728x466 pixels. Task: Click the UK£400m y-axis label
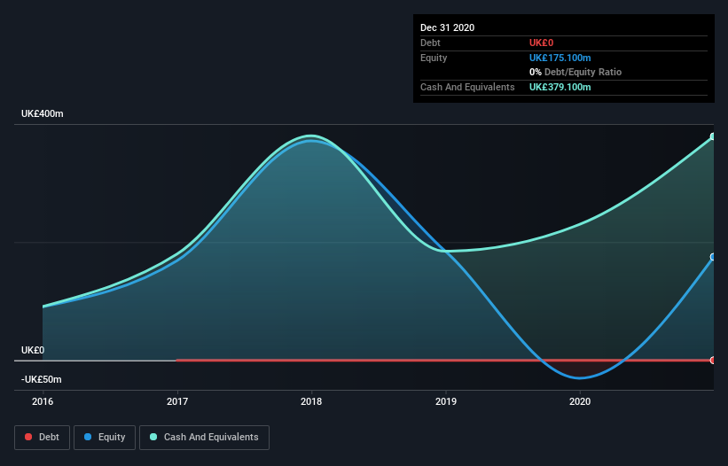[43, 113]
